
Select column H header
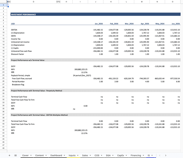pos(66,2)
